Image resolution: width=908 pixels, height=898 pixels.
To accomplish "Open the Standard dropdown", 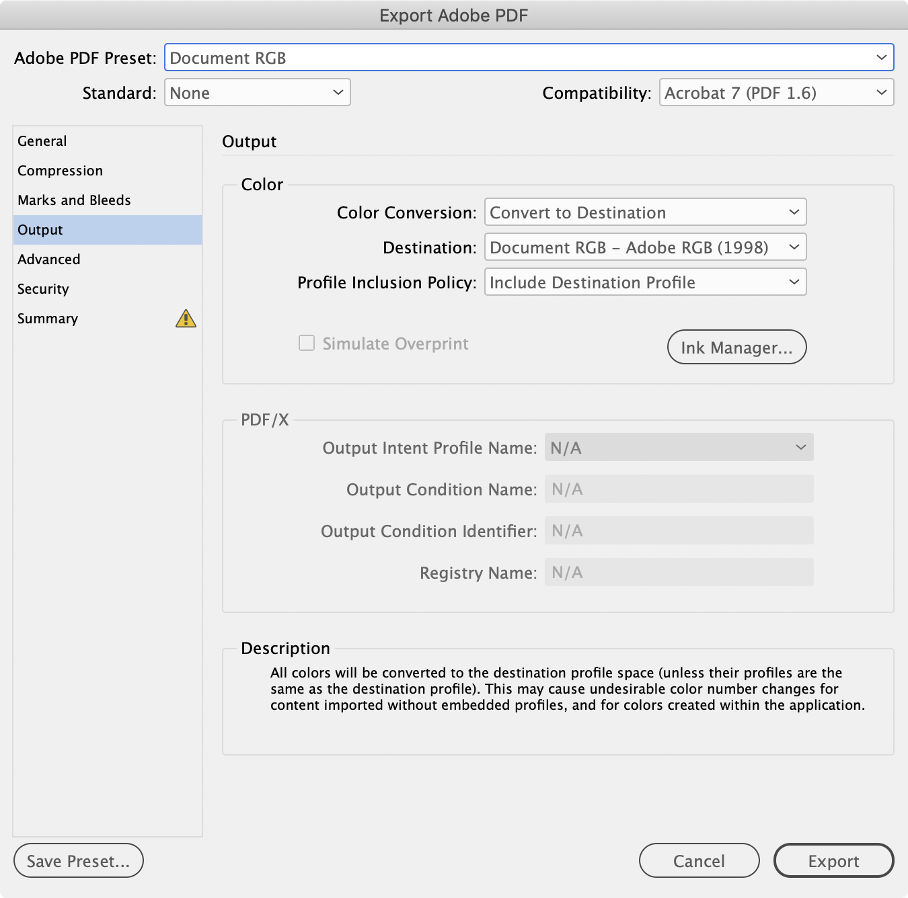I will tap(258, 93).
